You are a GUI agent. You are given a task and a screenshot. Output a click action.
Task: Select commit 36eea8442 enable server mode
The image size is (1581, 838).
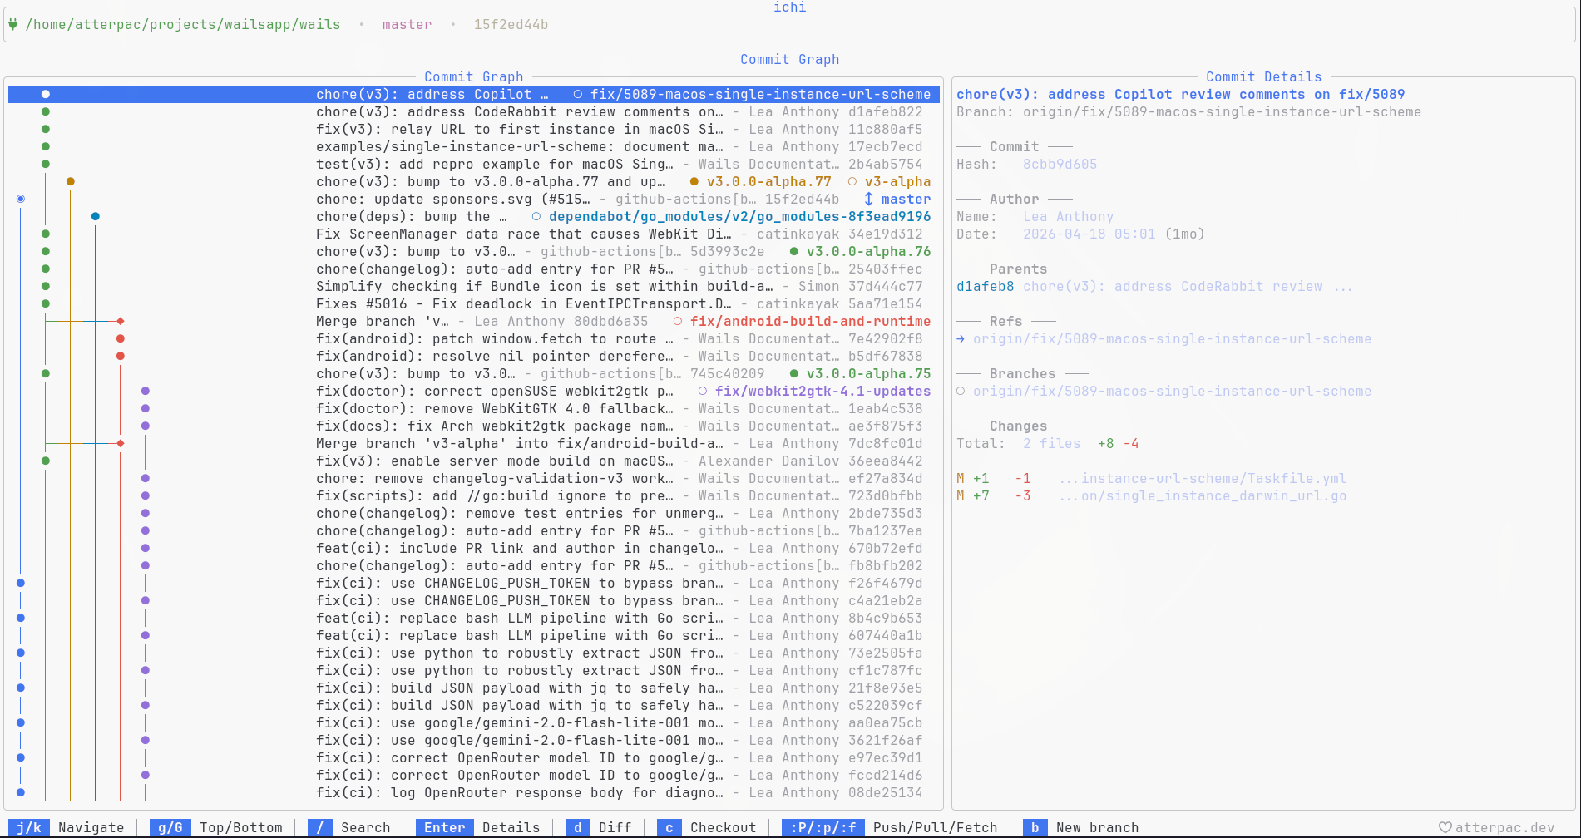(474, 461)
